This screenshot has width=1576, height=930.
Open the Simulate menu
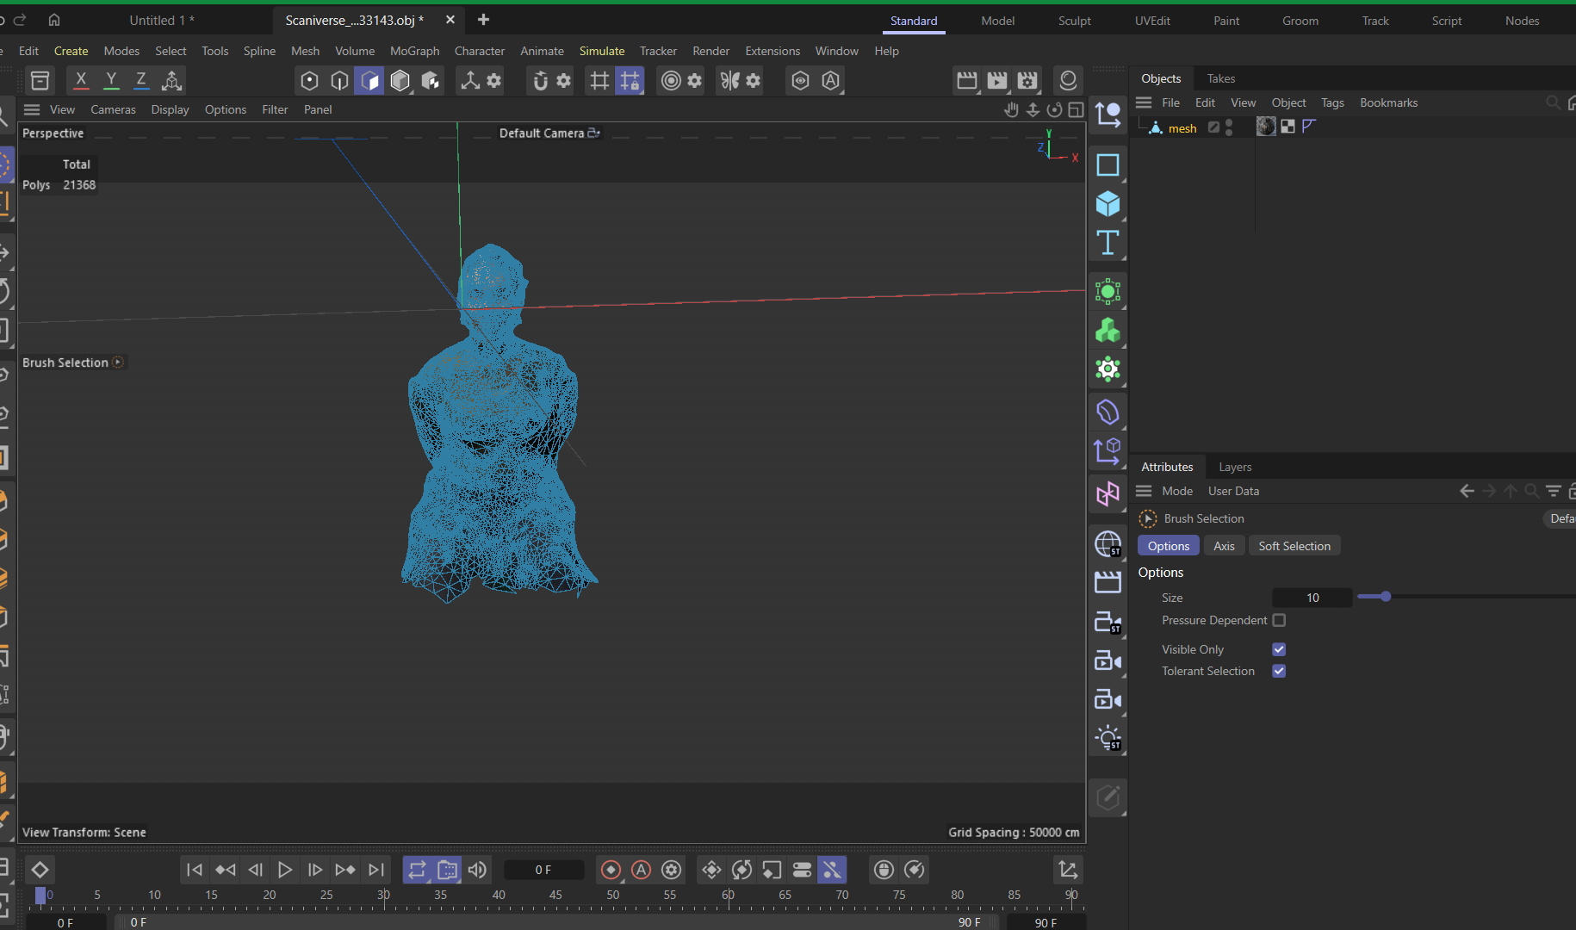click(601, 51)
